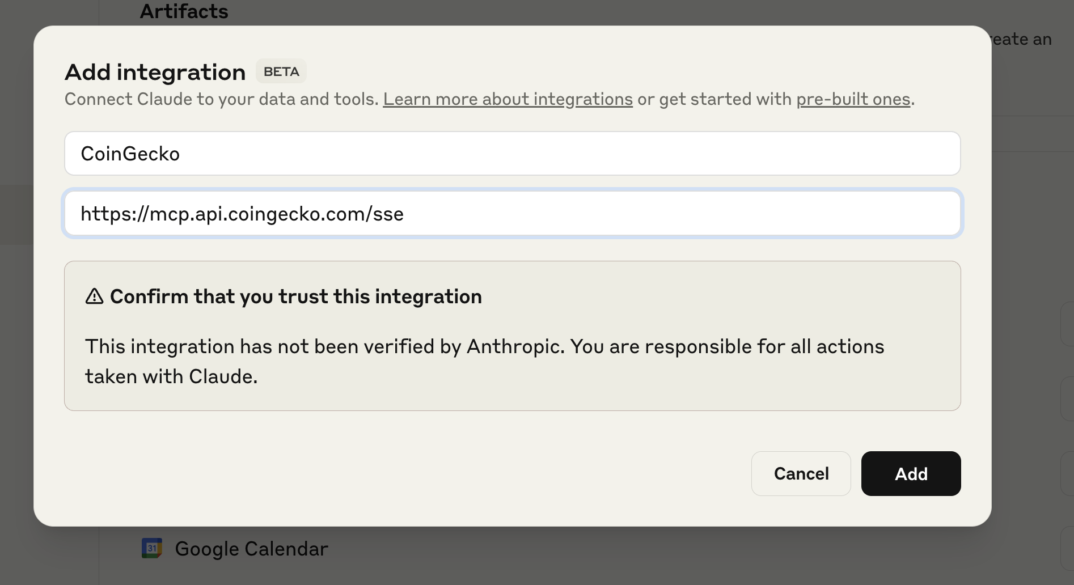Click the Confirm that you trust heading
This screenshot has height=585, width=1074.
coord(295,296)
